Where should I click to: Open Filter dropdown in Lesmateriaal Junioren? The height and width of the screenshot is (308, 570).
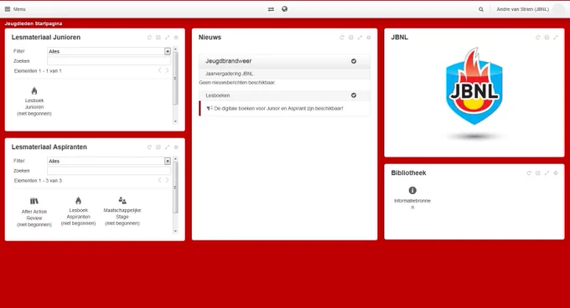click(109, 52)
